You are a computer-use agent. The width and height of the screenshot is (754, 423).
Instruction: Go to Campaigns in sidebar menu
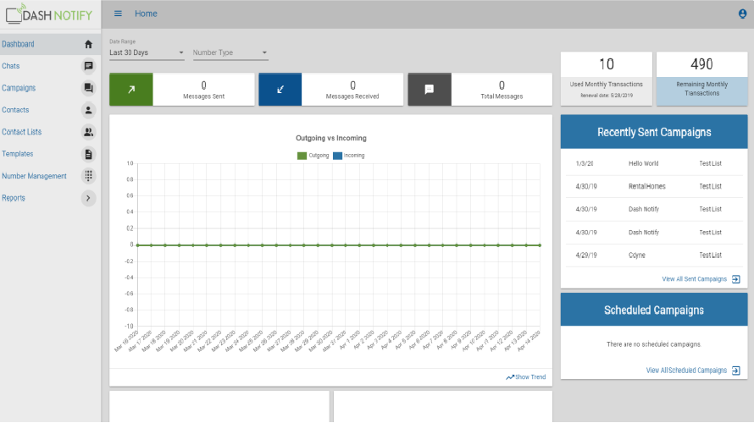19,88
